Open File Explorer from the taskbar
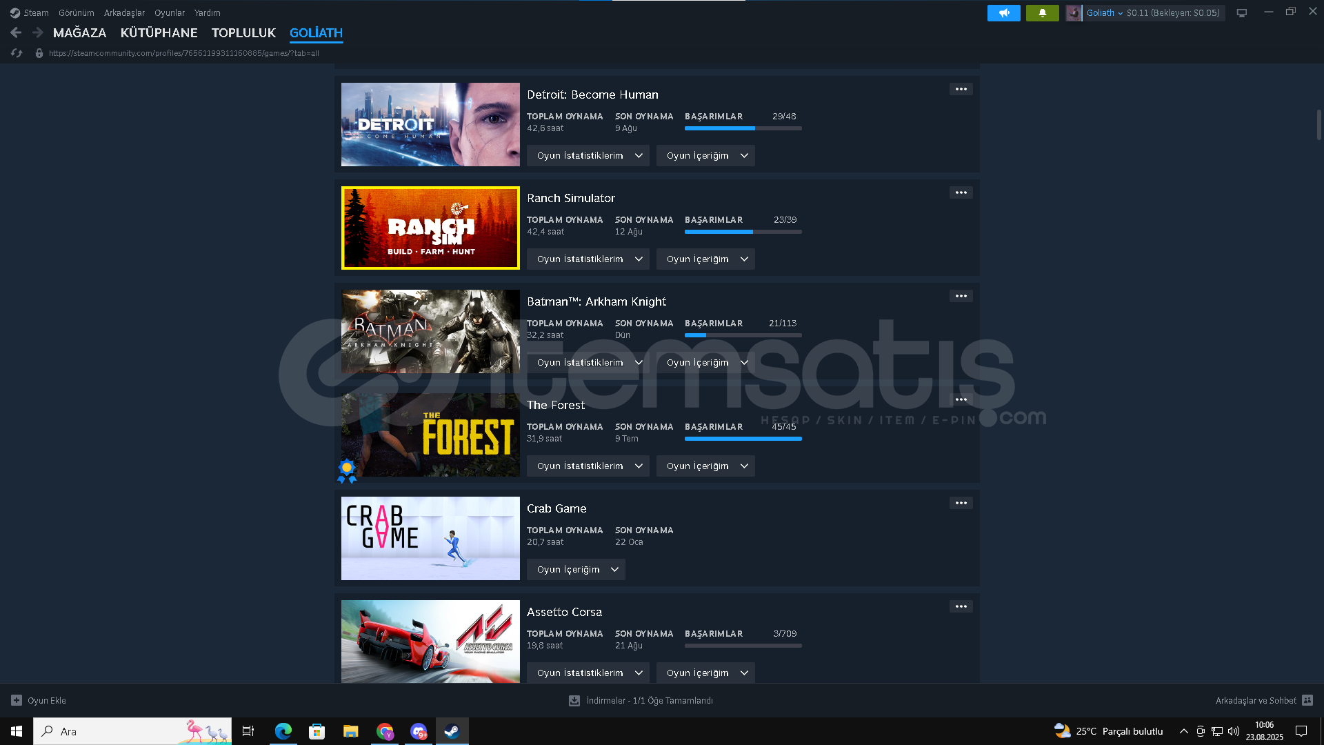1324x745 pixels. pos(351,731)
